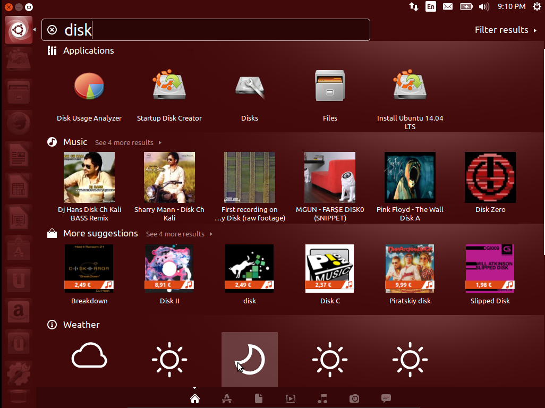Open the Video lens tab

tap(291, 398)
